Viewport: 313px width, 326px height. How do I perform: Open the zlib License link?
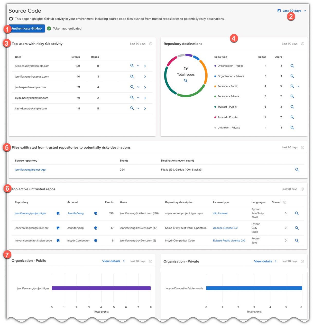[220, 213]
